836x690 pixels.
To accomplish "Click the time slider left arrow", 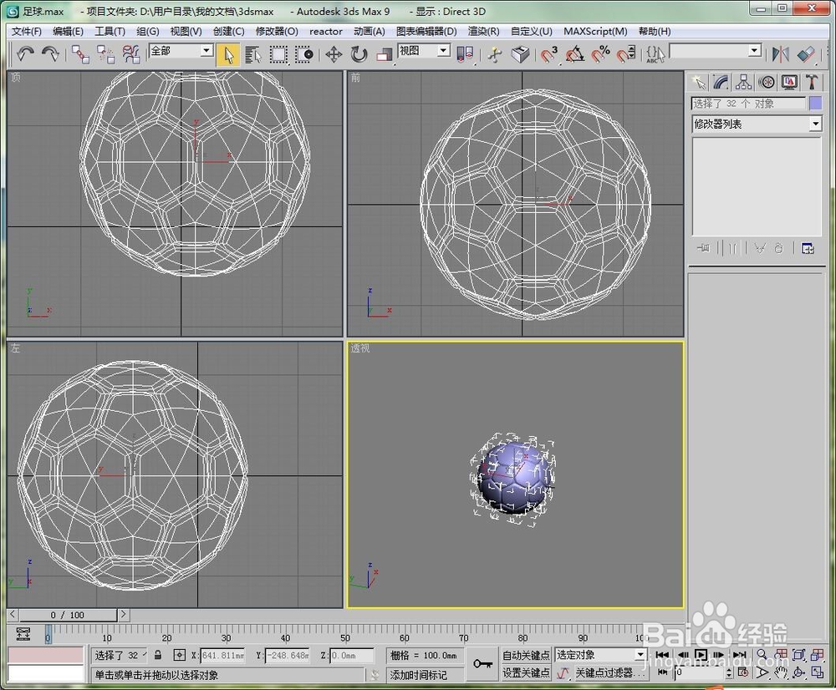I will point(13,615).
